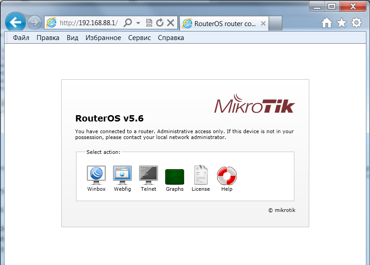Click the Webfig text label
370x265 pixels.
click(x=122, y=189)
